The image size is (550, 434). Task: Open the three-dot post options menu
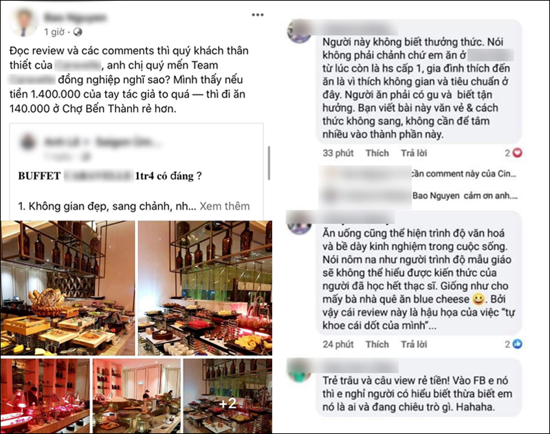257,14
